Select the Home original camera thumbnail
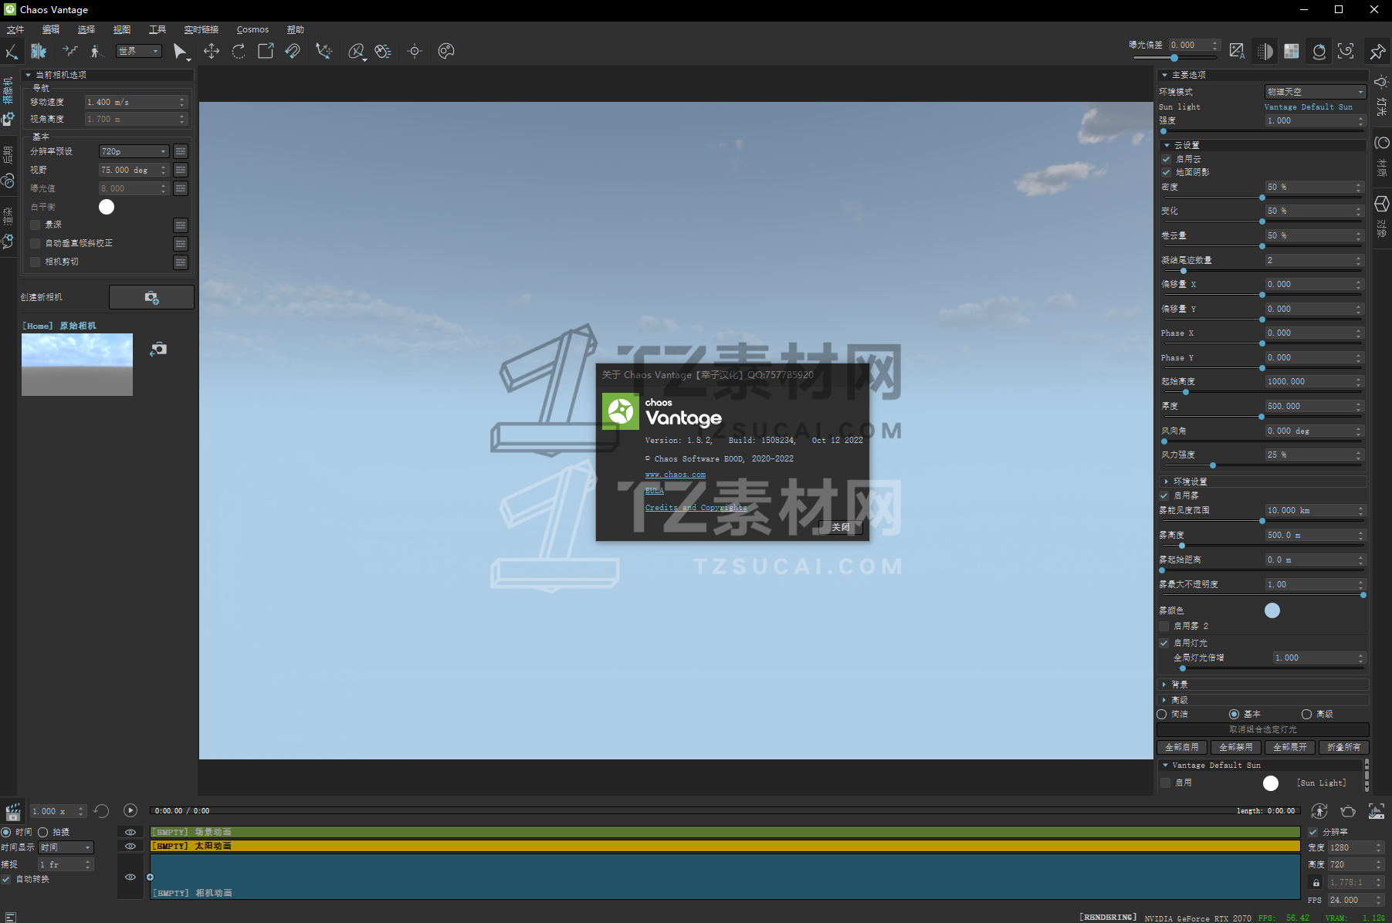This screenshot has width=1392, height=923. tap(77, 364)
